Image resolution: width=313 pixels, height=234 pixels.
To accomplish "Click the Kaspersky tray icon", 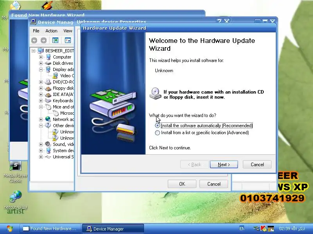I will click(x=263, y=229).
